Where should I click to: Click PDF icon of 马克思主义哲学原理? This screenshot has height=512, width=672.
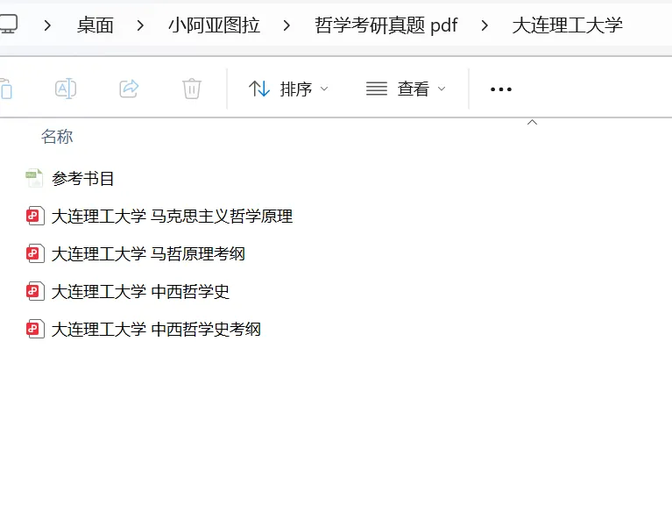click(x=35, y=216)
